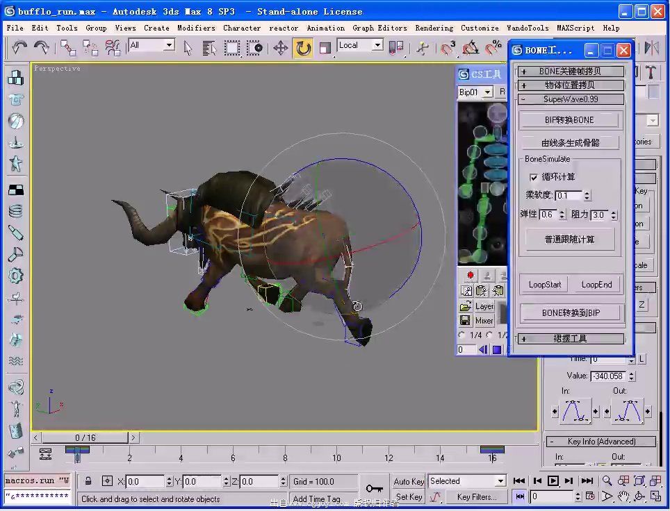Select the Select and Move tool

(x=280, y=47)
